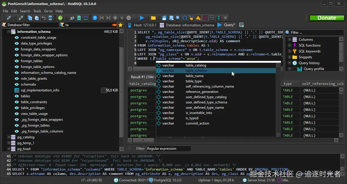Click the Undo toolbar icon
This screenshot has height=184, width=347.
[43, 18]
